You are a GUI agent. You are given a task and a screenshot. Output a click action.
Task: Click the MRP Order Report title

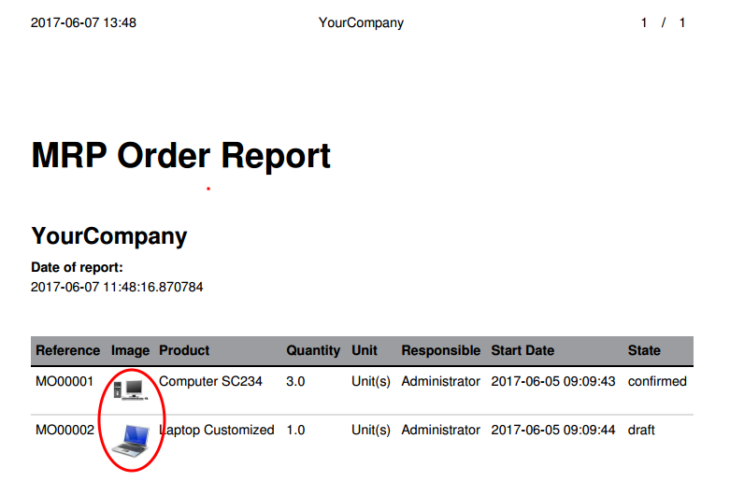pos(181,156)
